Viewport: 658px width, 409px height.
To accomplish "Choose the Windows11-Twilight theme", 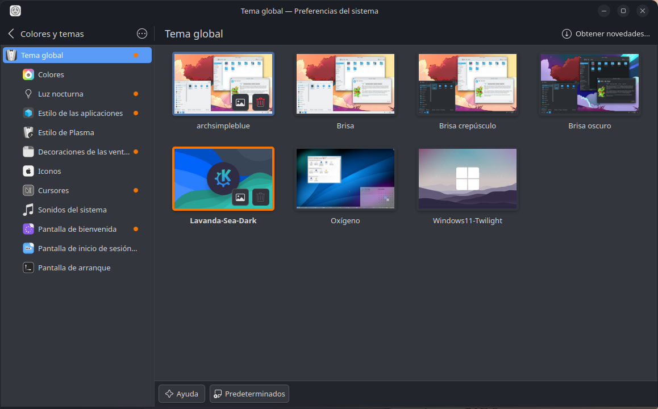I will (x=467, y=179).
